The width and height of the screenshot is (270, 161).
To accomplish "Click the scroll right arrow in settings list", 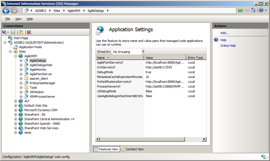I will pos(204,139).
